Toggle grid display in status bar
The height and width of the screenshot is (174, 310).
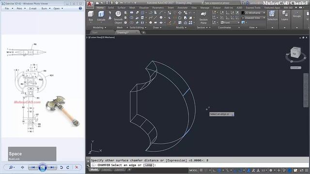201,170
